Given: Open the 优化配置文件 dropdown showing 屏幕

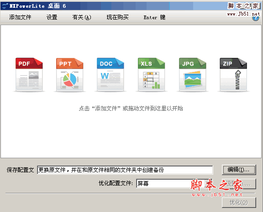Looking at the screenshot, I should click(174, 184).
